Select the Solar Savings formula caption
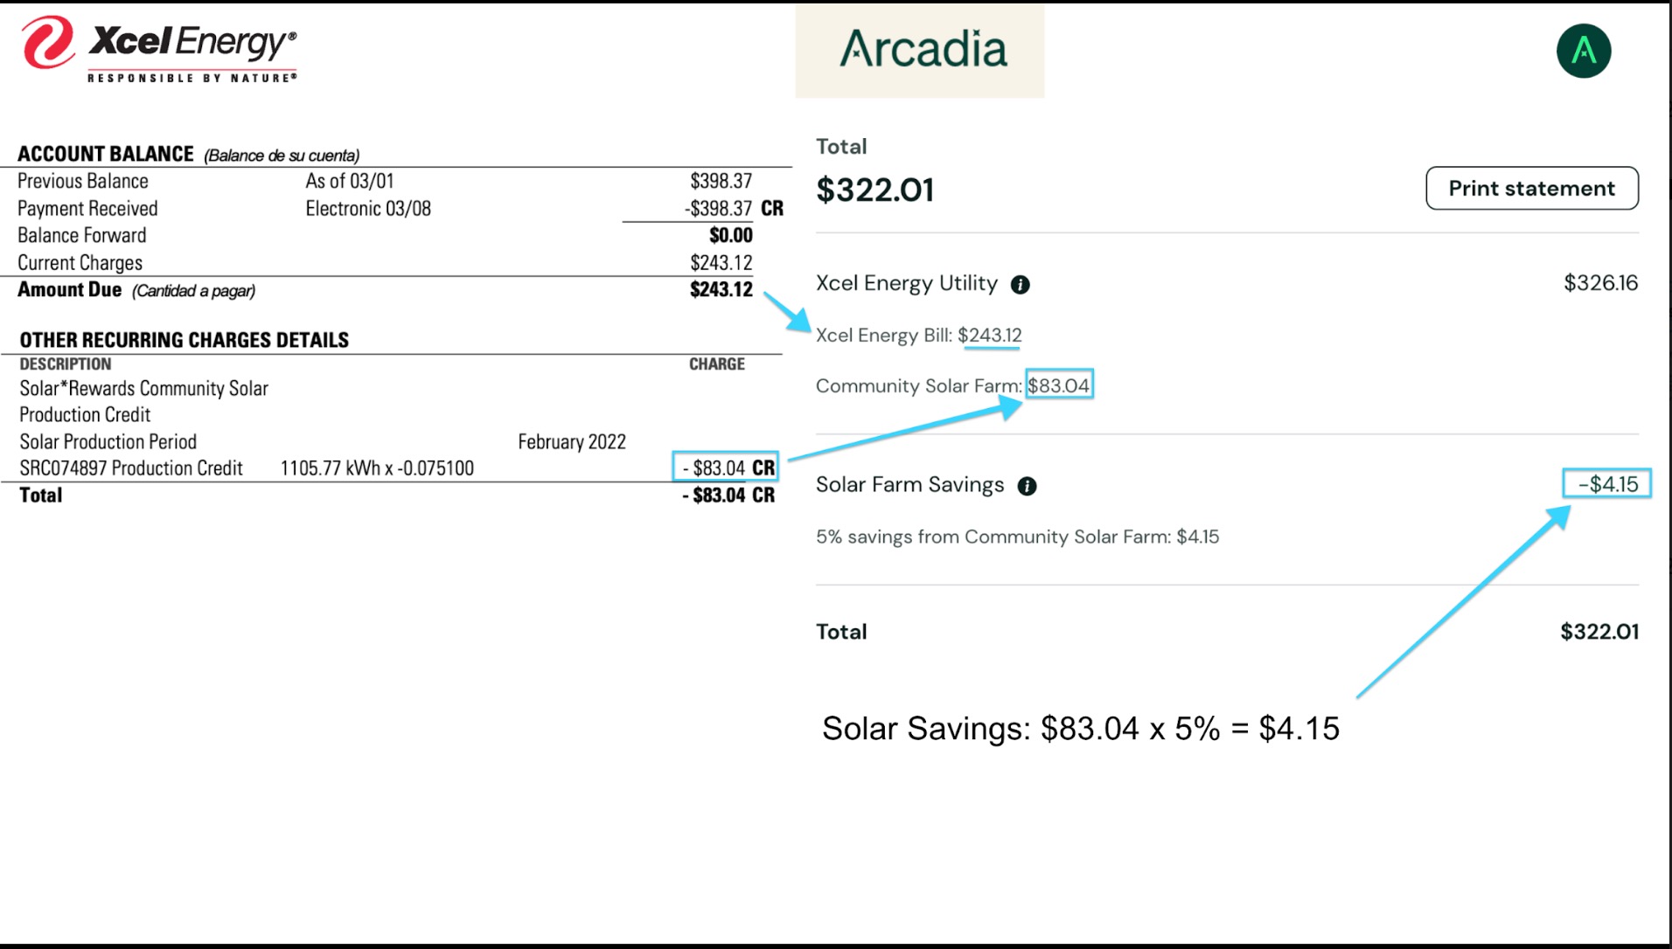 point(1081,728)
